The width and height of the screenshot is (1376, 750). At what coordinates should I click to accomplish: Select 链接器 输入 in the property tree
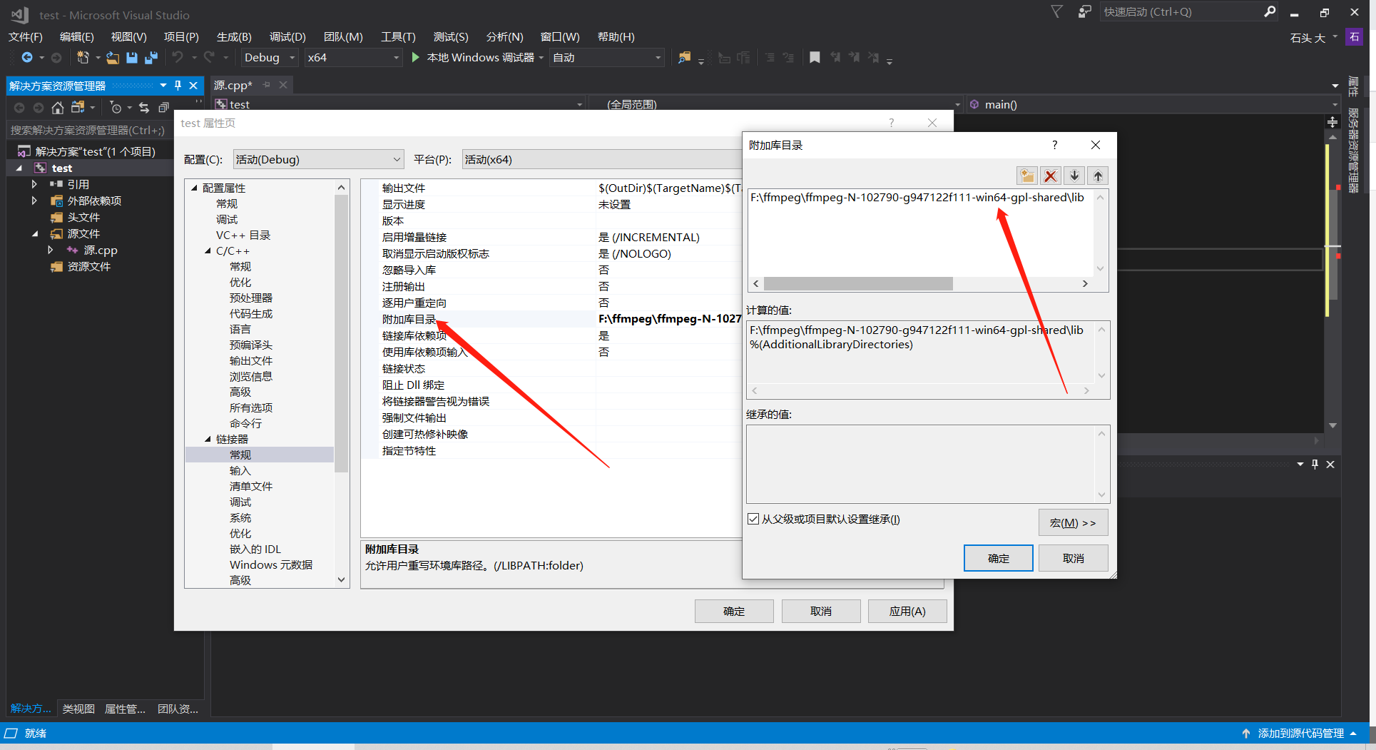pyautogui.click(x=240, y=470)
